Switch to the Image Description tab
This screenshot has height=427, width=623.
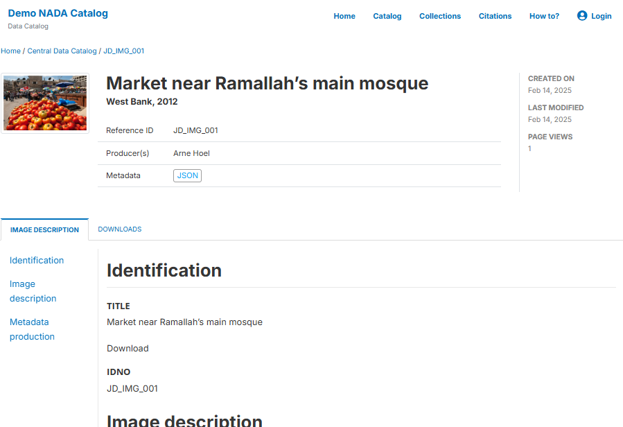point(44,229)
